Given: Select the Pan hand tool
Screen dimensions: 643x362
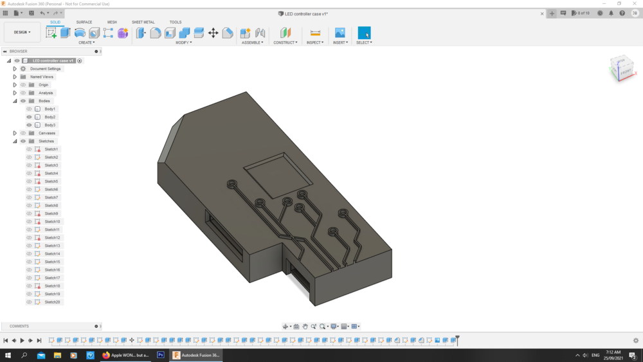Looking at the screenshot, I should 305,327.
